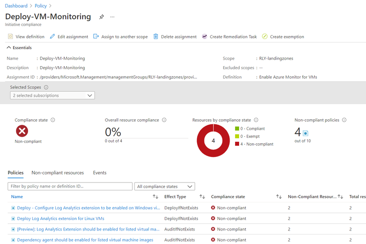The height and width of the screenshot is (244, 366).
Task: Sort by Name column arrows
Action: [155, 196]
